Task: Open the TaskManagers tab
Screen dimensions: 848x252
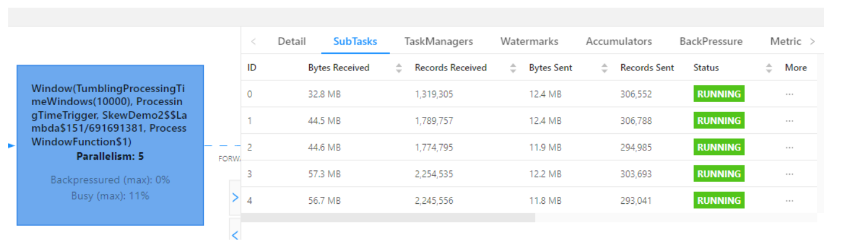Action: tap(438, 41)
